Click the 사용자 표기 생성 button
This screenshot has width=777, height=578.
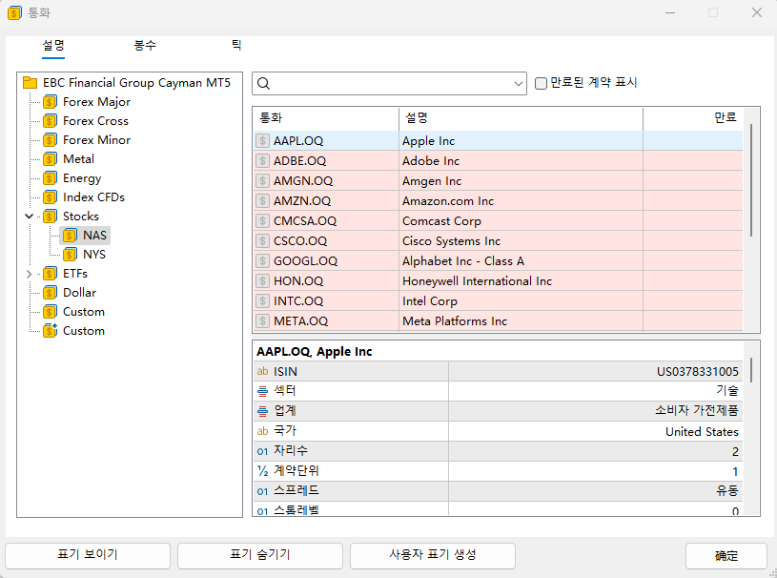[x=433, y=556]
